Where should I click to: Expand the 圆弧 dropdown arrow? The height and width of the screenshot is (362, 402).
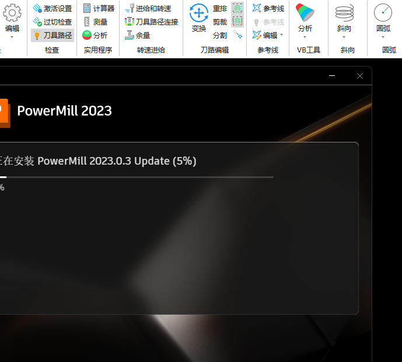point(383,37)
